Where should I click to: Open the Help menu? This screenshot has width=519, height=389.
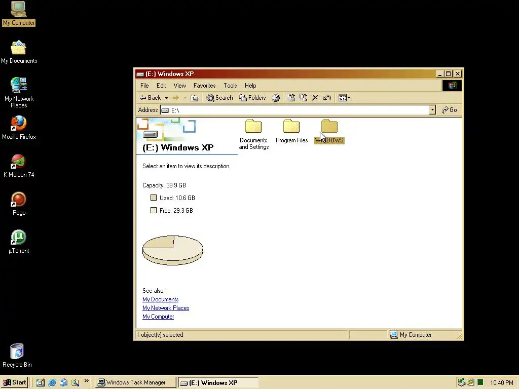(250, 86)
